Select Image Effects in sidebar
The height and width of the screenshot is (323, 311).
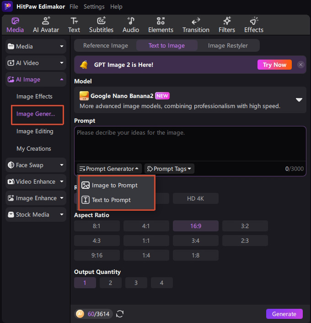[34, 96]
